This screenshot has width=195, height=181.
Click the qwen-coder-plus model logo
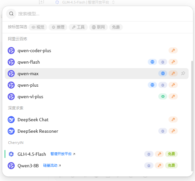click(11, 51)
